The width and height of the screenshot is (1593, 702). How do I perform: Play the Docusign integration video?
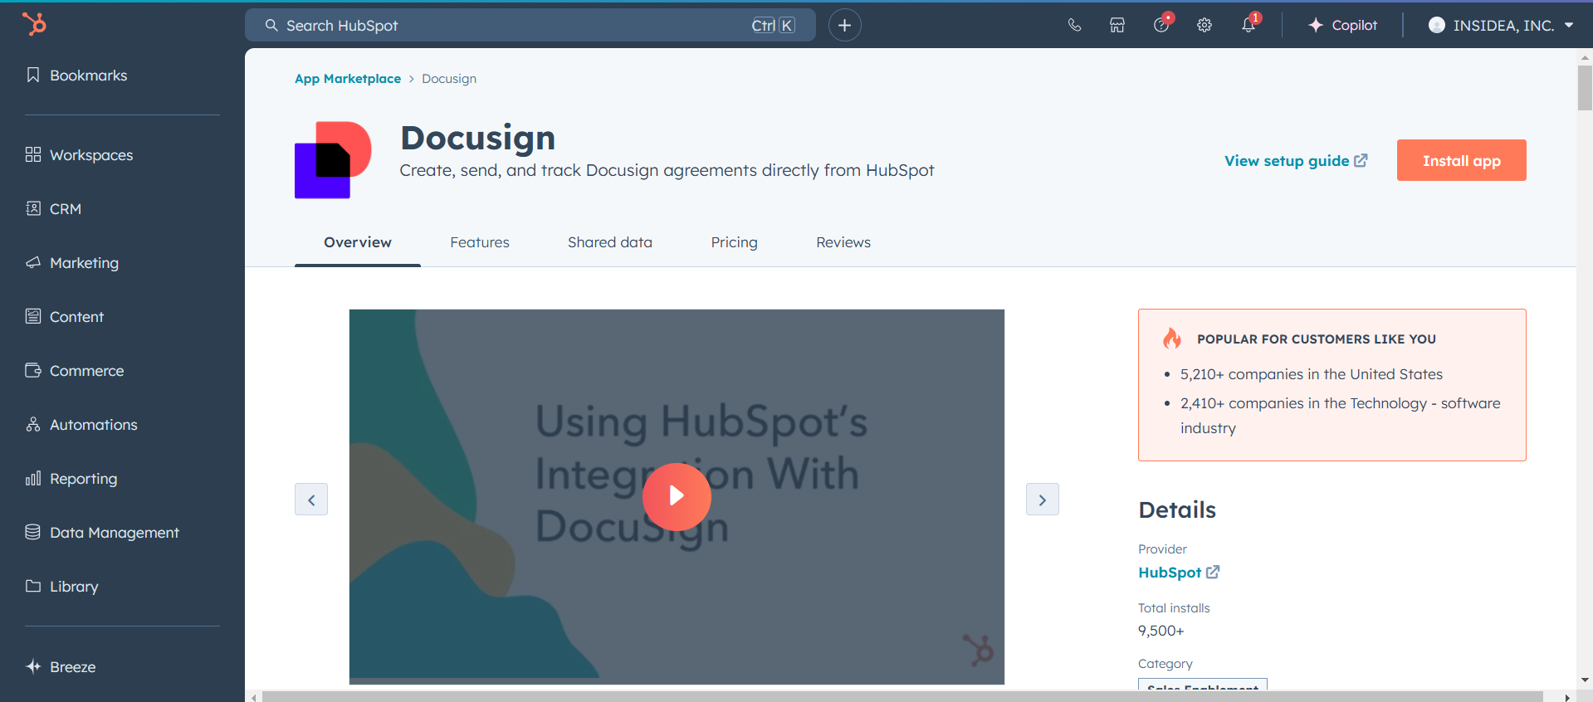coord(677,496)
